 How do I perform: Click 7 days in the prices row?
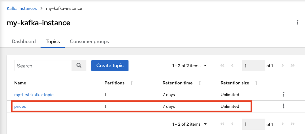click(169, 106)
